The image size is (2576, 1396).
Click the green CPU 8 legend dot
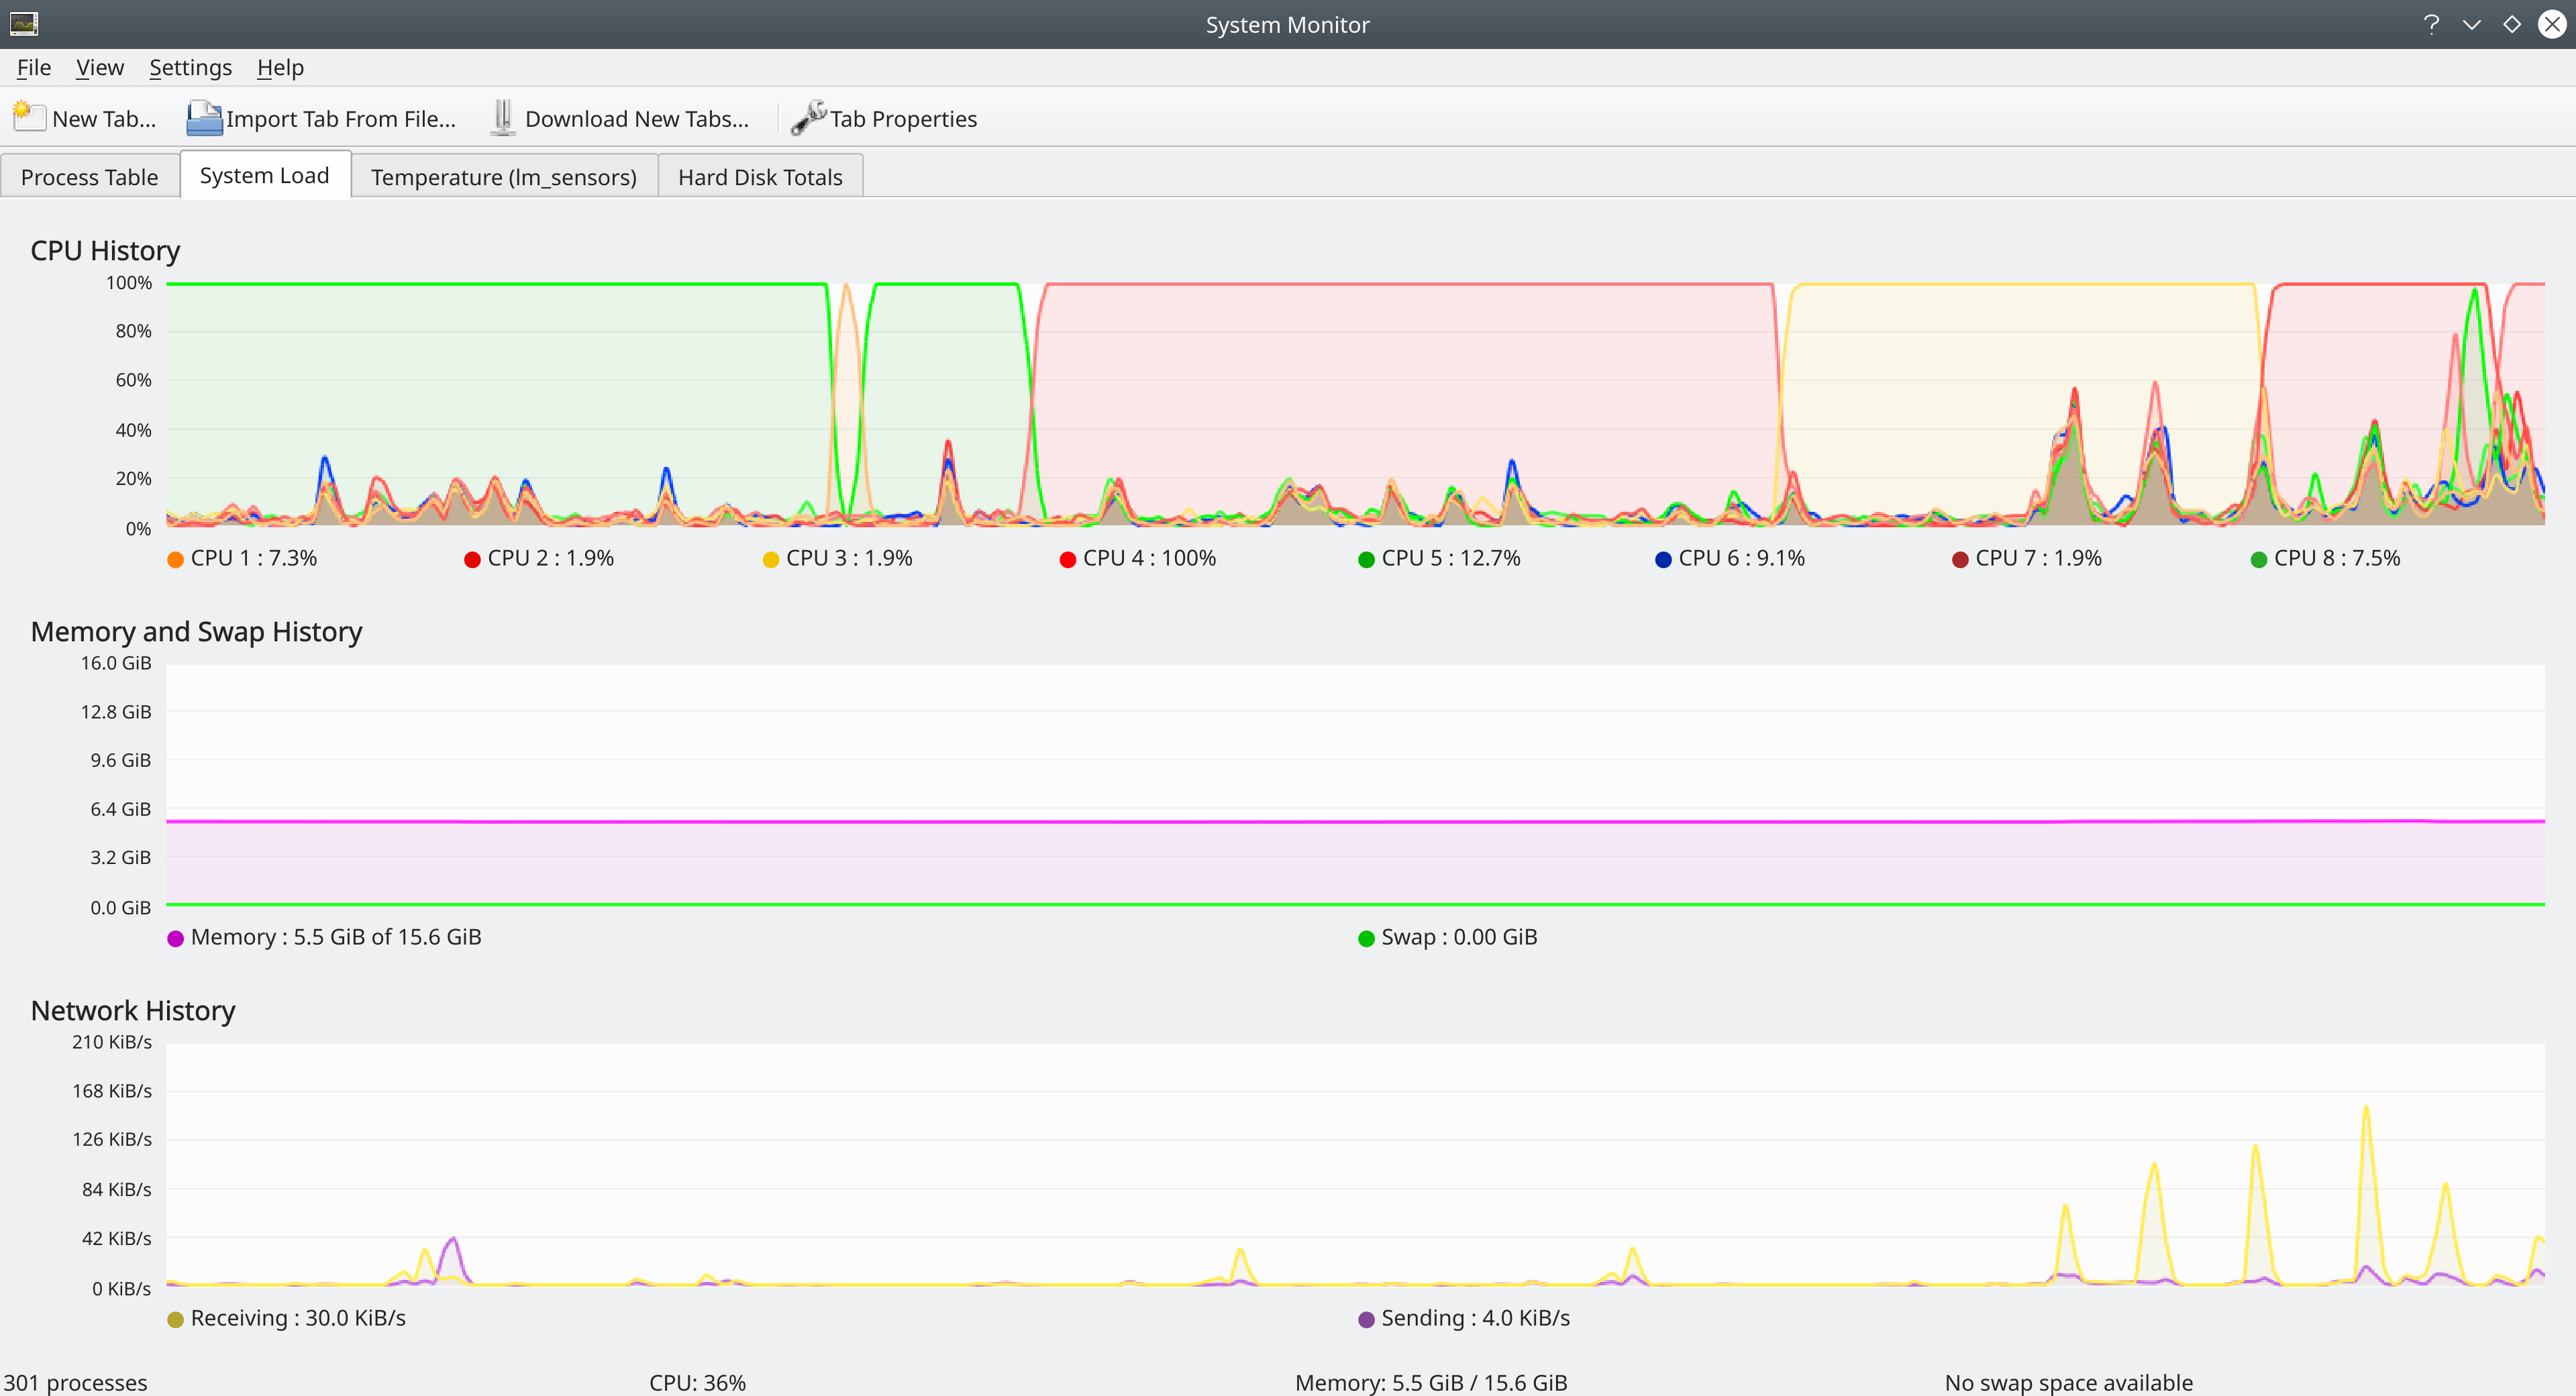click(2258, 560)
